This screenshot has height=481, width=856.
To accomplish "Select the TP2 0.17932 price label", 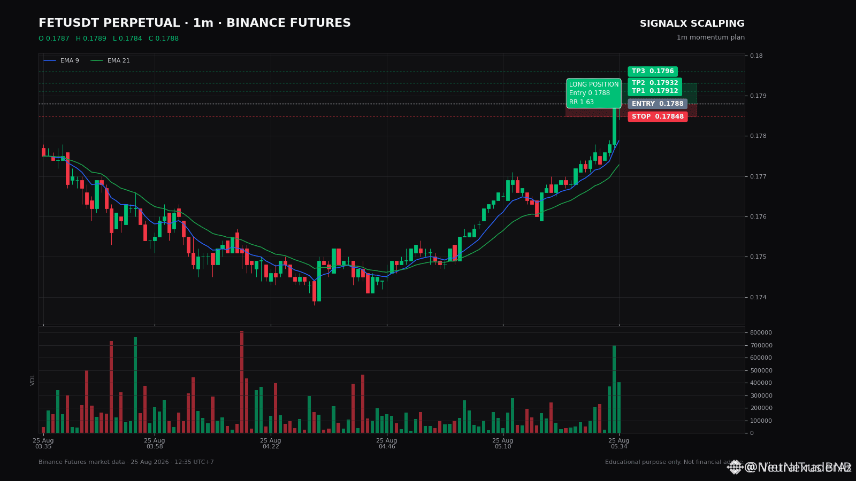I will point(655,83).
